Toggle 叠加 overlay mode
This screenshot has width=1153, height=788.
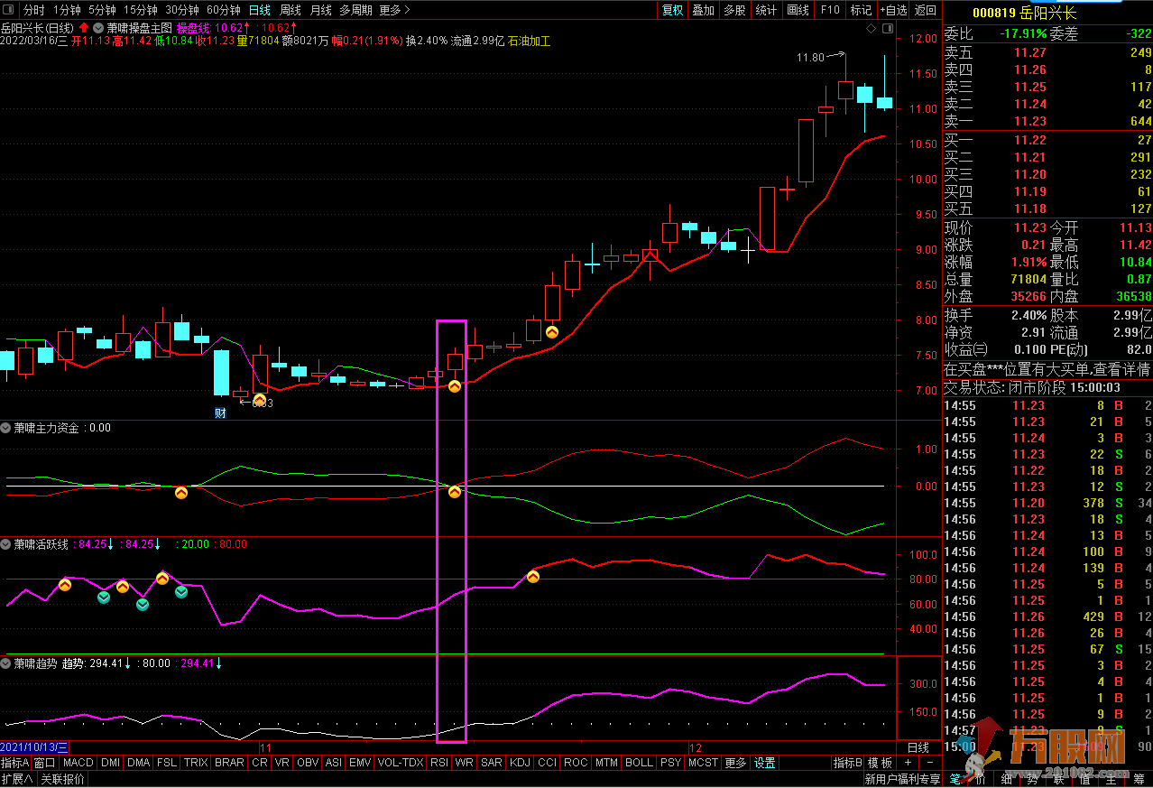coord(704,10)
